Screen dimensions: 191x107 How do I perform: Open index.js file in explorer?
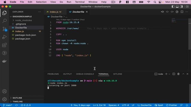19,31
